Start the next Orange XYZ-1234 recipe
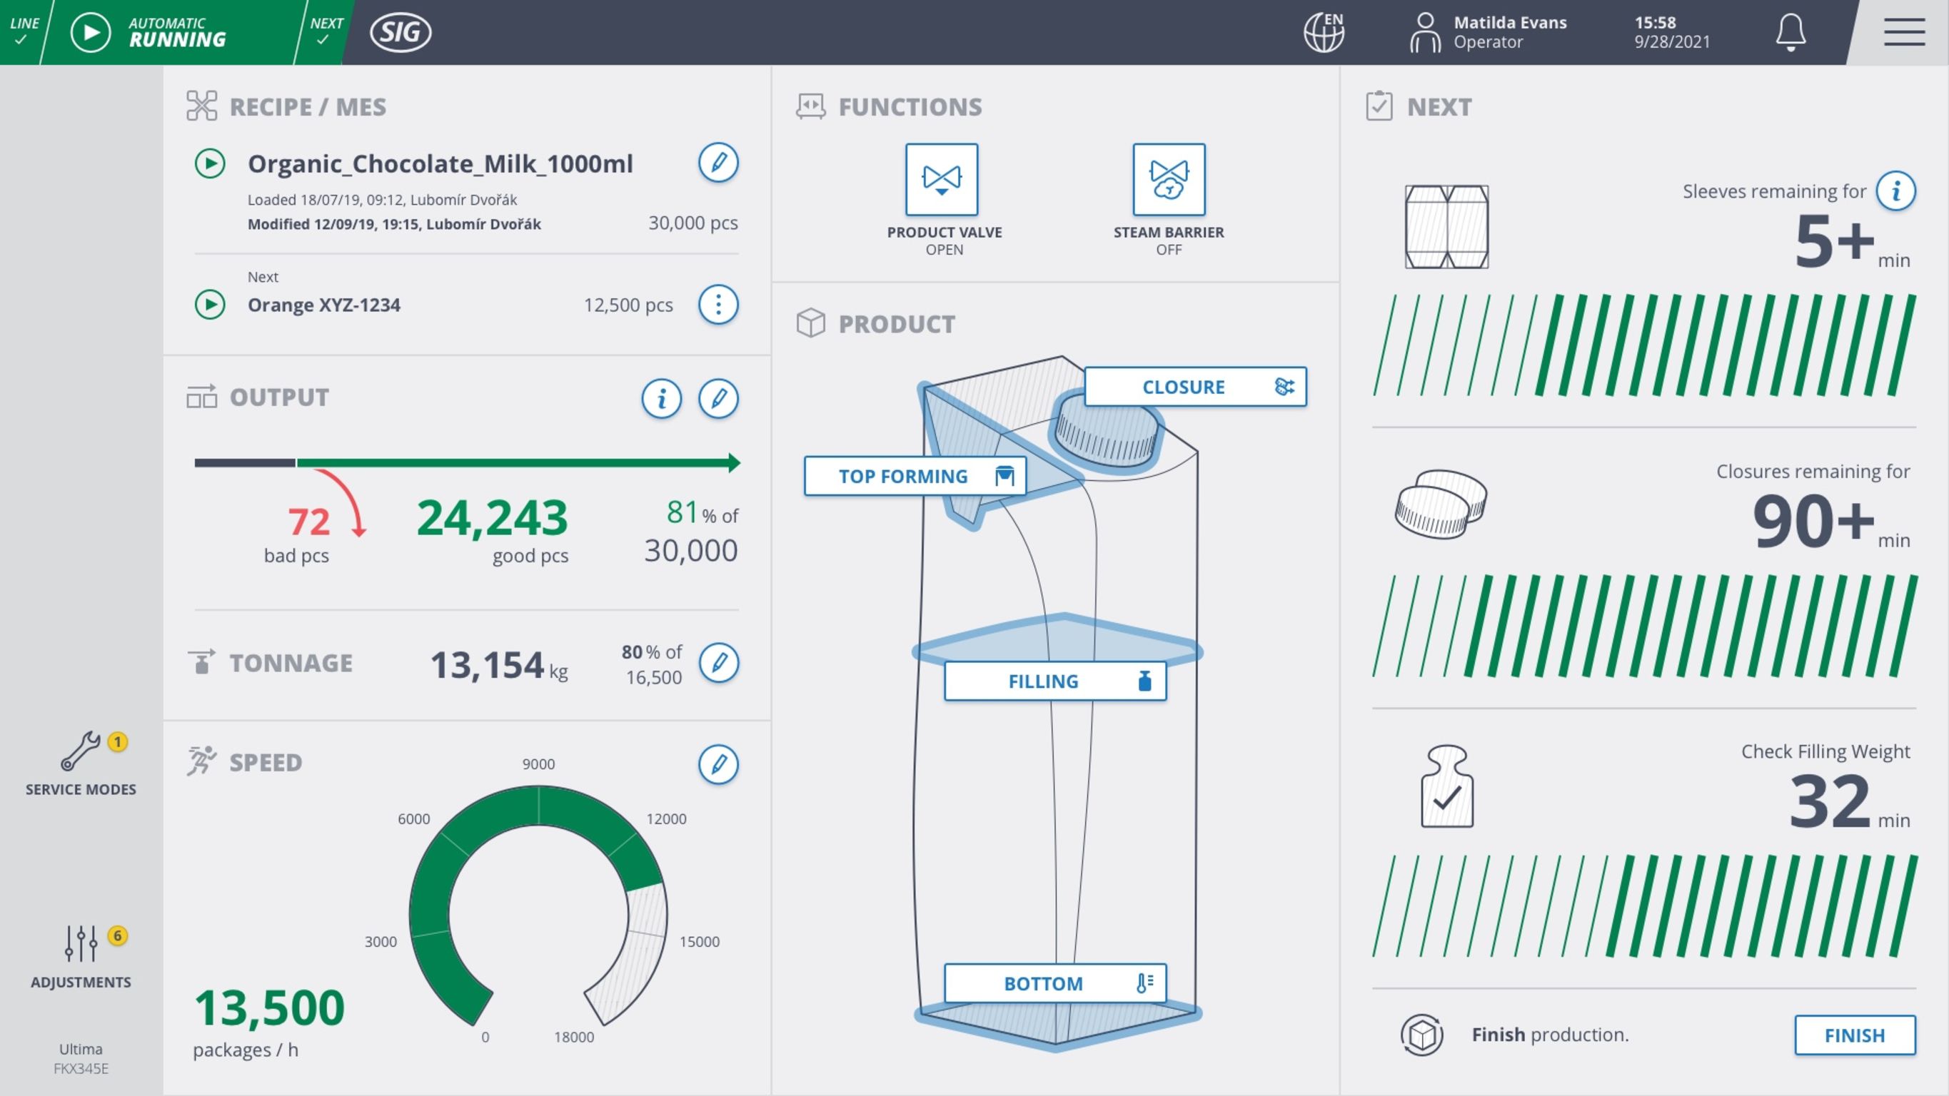1949x1096 pixels. pos(213,305)
